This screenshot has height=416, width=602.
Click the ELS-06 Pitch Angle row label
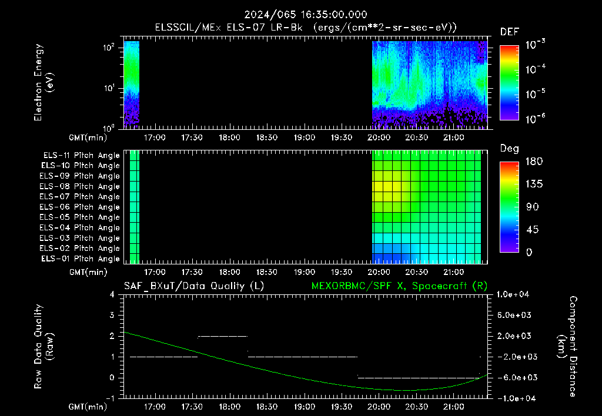coord(79,207)
